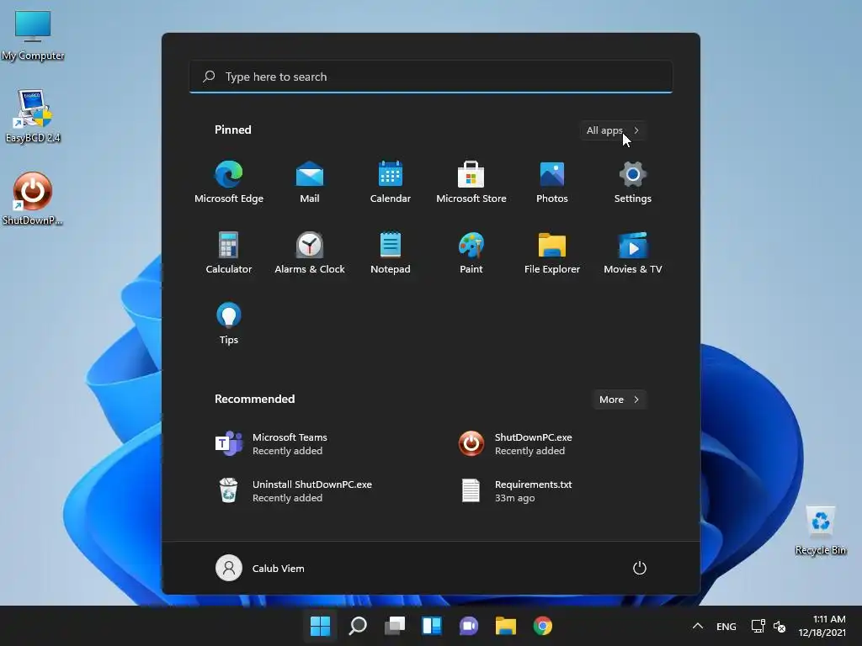Open the Calendar app
This screenshot has height=646, width=862.
click(391, 183)
